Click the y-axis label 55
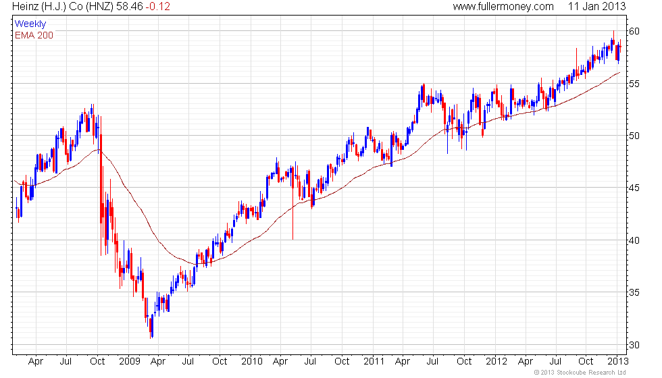Viewport: 662px width, 378px height. (634, 84)
